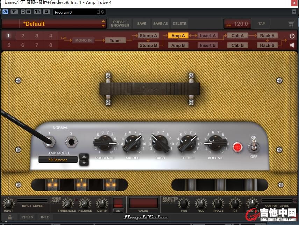Click the TREBLE knob

click(188, 143)
